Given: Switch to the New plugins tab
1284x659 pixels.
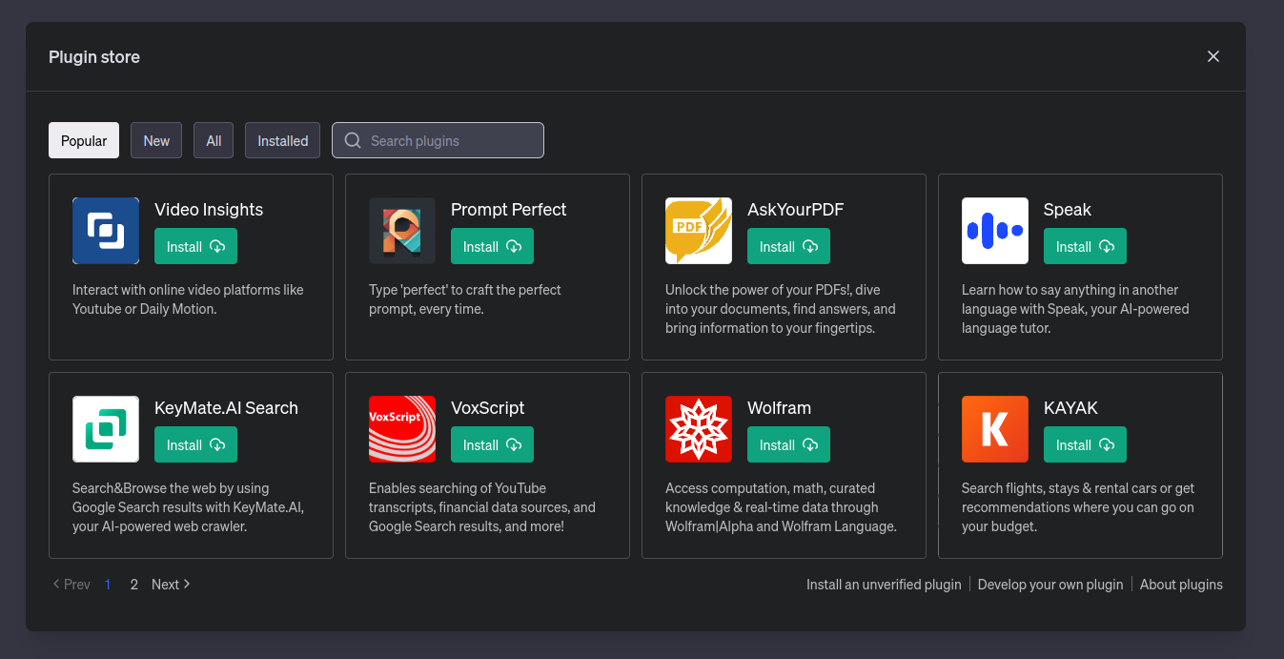Looking at the screenshot, I should tap(156, 140).
